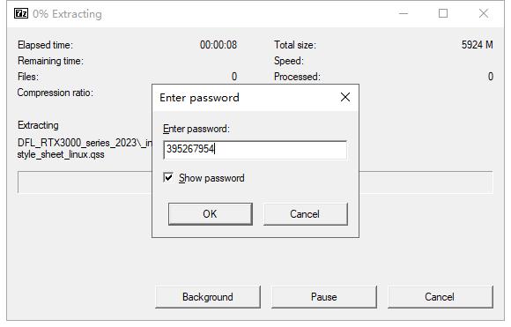Click the 'Show password' label text

tap(211, 178)
